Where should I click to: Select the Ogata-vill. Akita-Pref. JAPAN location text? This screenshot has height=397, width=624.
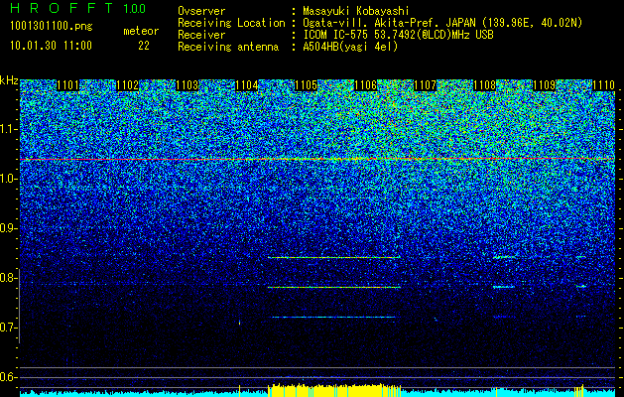[x=442, y=23]
